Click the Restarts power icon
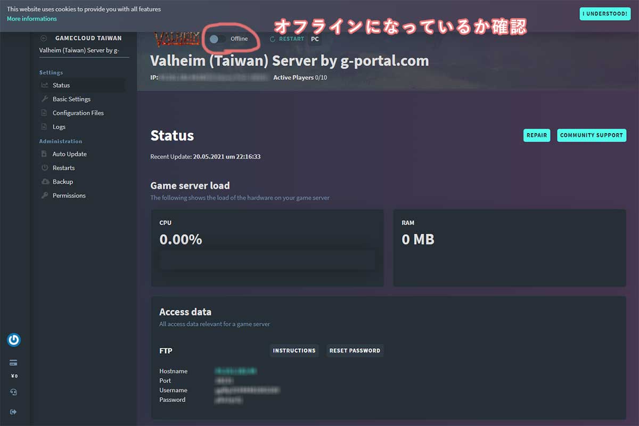The width and height of the screenshot is (639, 426). click(x=45, y=168)
